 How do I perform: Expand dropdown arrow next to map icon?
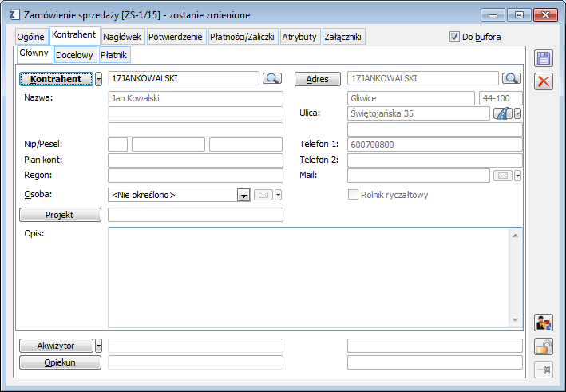(517, 113)
